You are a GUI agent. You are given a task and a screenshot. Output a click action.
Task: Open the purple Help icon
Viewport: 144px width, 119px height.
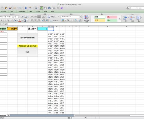[x=62, y=8]
